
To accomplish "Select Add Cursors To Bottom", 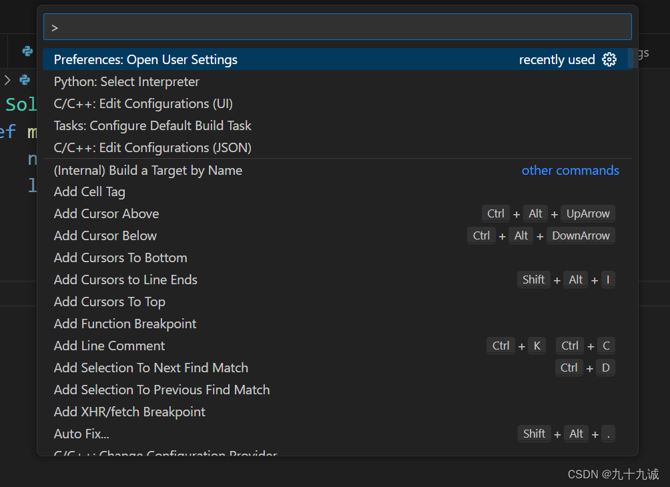I will tap(337, 258).
